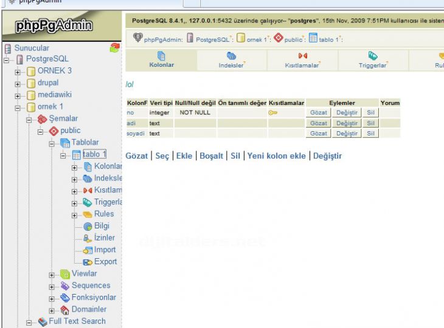The width and height of the screenshot is (444, 328).
Task: Click the Sequences icon
Action: (65, 286)
